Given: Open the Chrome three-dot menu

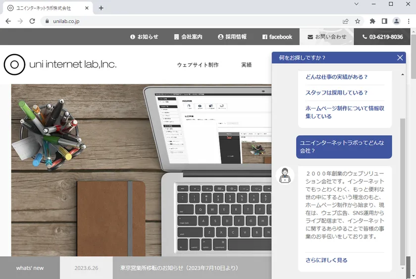Looking at the screenshot, I should point(409,21).
